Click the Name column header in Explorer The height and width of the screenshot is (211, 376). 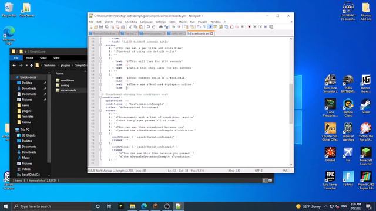point(60,74)
